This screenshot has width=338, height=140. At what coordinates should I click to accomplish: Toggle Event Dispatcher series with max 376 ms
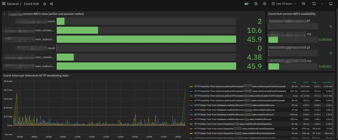[234, 128]
